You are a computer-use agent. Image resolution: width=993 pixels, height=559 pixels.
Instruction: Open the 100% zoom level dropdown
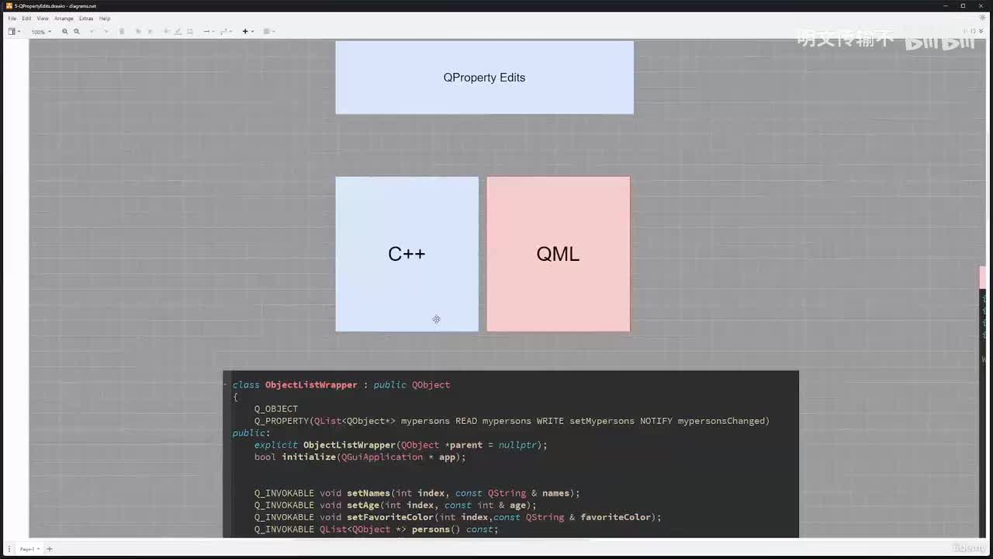pos(41,32)
